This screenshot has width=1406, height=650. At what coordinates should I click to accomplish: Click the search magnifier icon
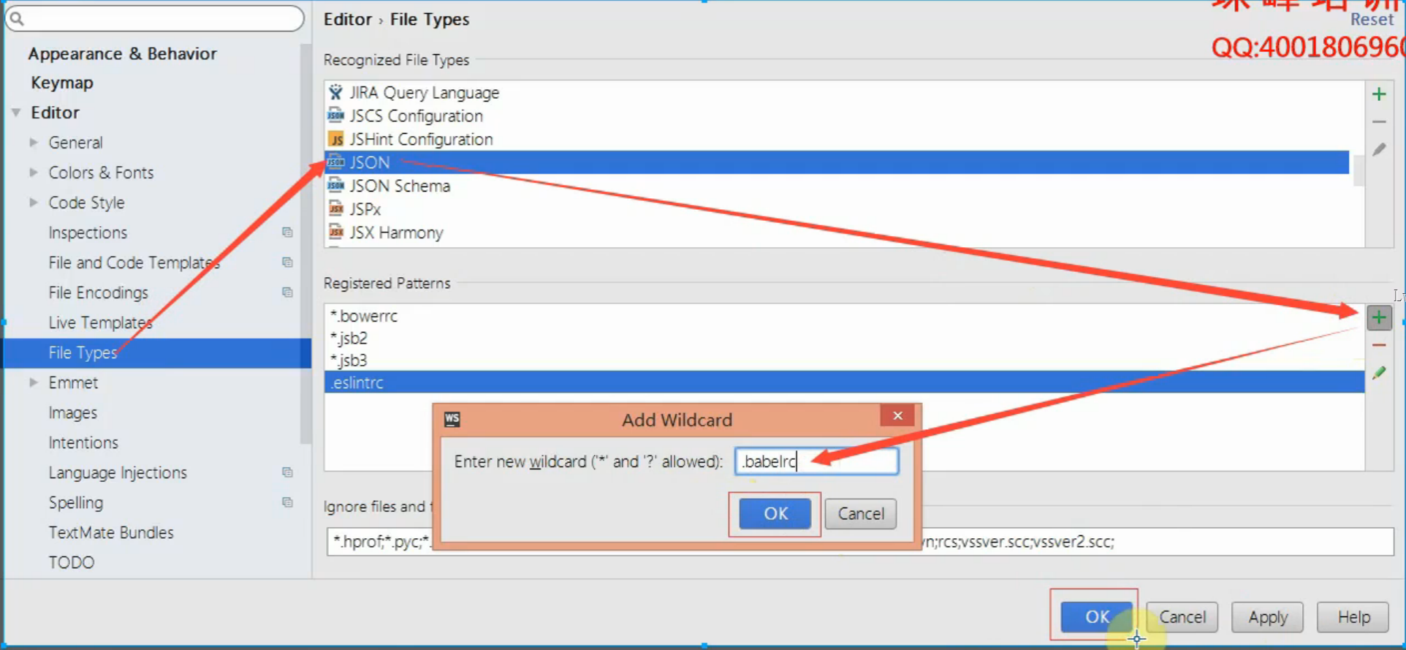click(17, 19)
